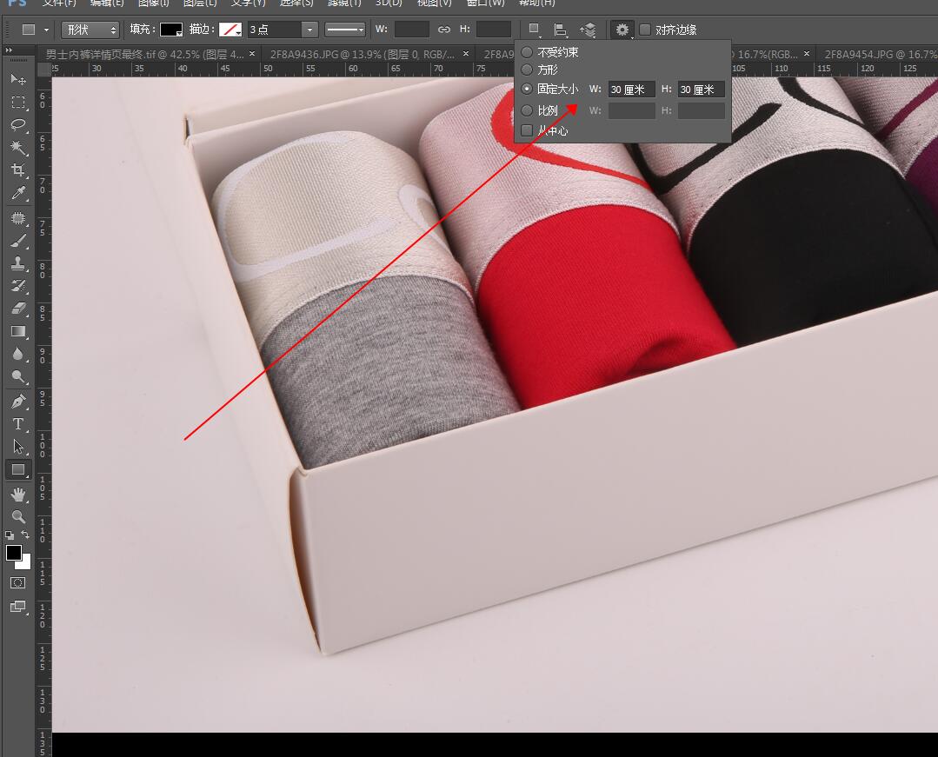Image resolution: width=938 pixels, height=757 pixels.
Task: Switch to the 2F8A9454.JPG document tab
Action: (881, 55)
